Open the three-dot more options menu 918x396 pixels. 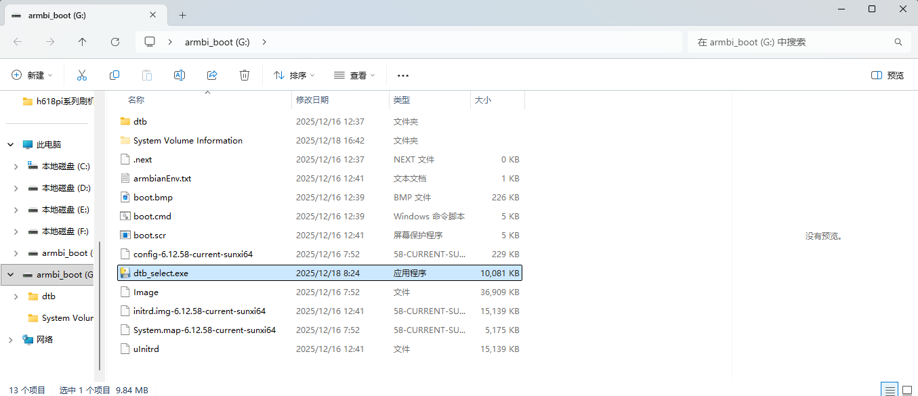[403, 76]
